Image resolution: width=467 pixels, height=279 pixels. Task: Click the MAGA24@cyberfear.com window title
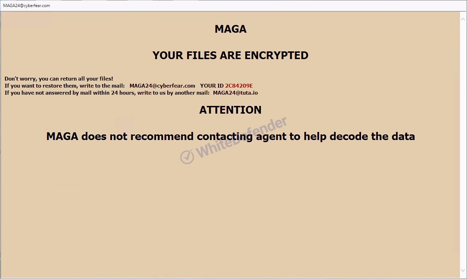pyautogui.click(x=26, y=6)
